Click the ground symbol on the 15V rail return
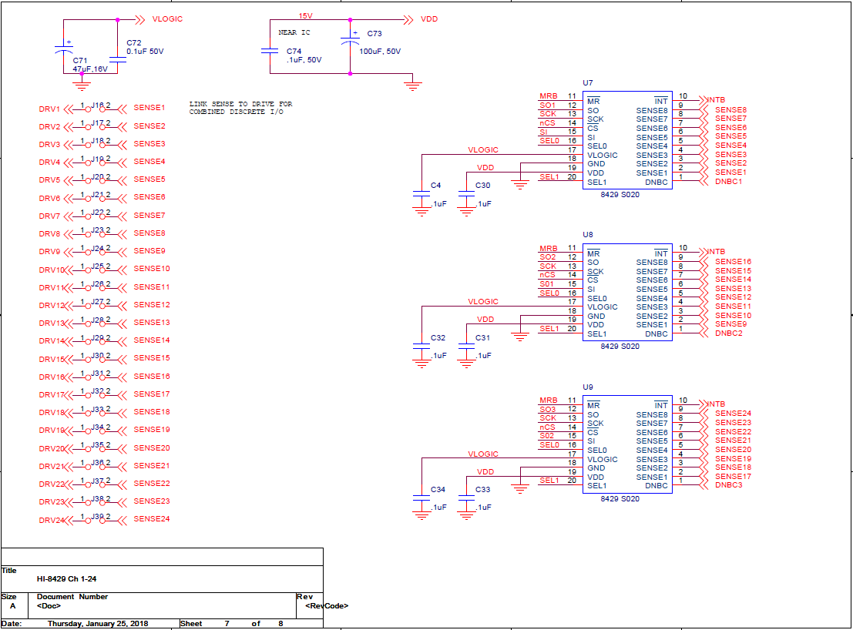This screenshot has width=853, height=630. (413, 85)
